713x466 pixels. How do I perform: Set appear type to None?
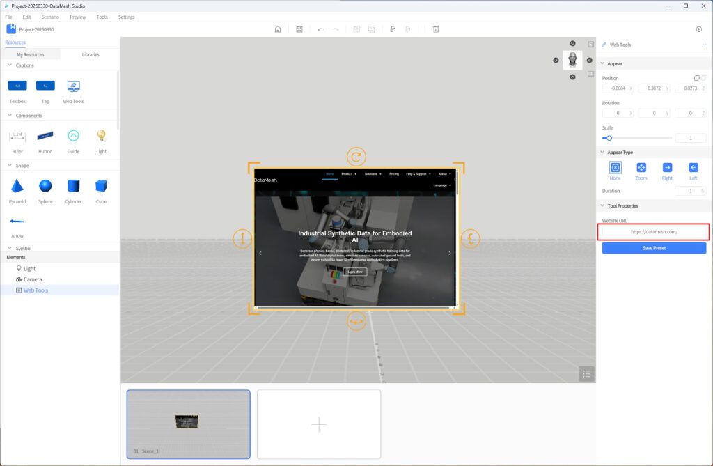[x=615, y=168]
